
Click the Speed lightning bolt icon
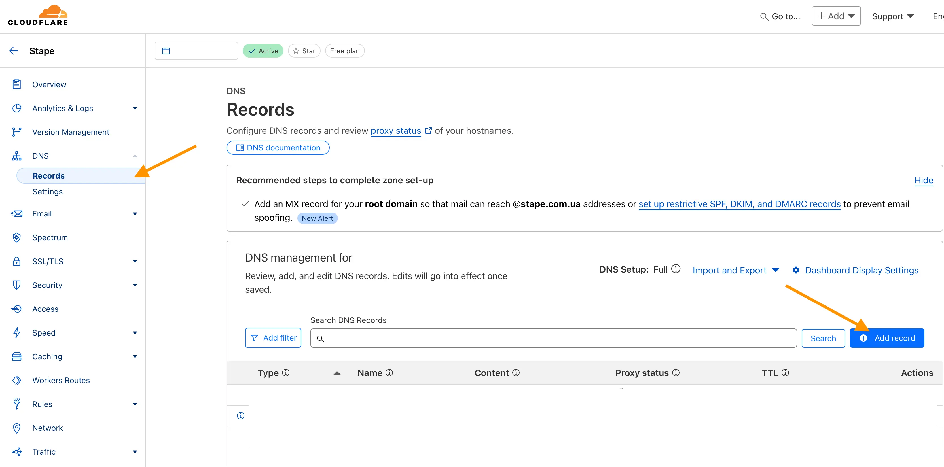point(16,333)
